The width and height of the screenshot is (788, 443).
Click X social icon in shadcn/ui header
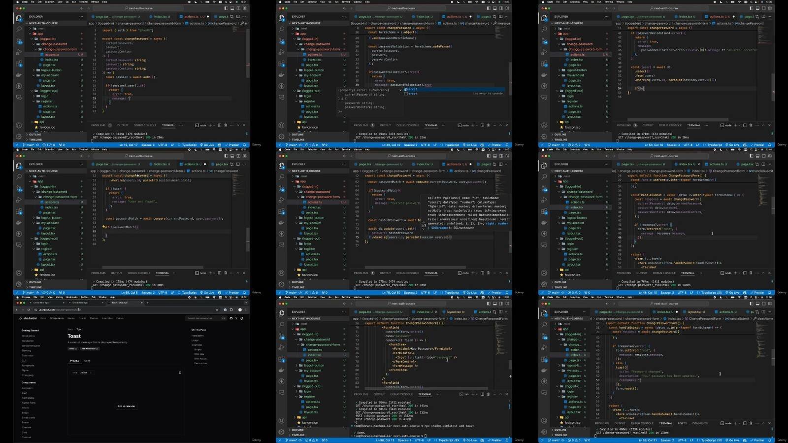tap(236, 318)
